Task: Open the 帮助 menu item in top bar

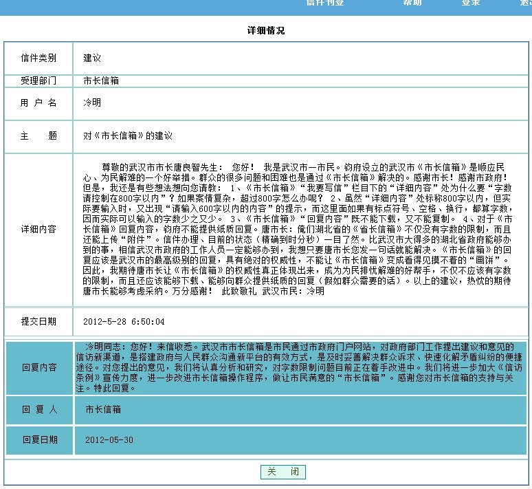Action: (x=412, y=3)
